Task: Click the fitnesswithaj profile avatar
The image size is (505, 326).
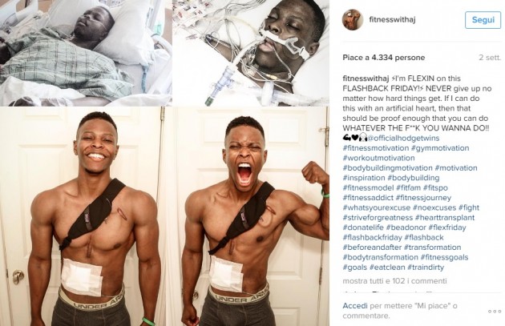Action: tap(353, 20)
